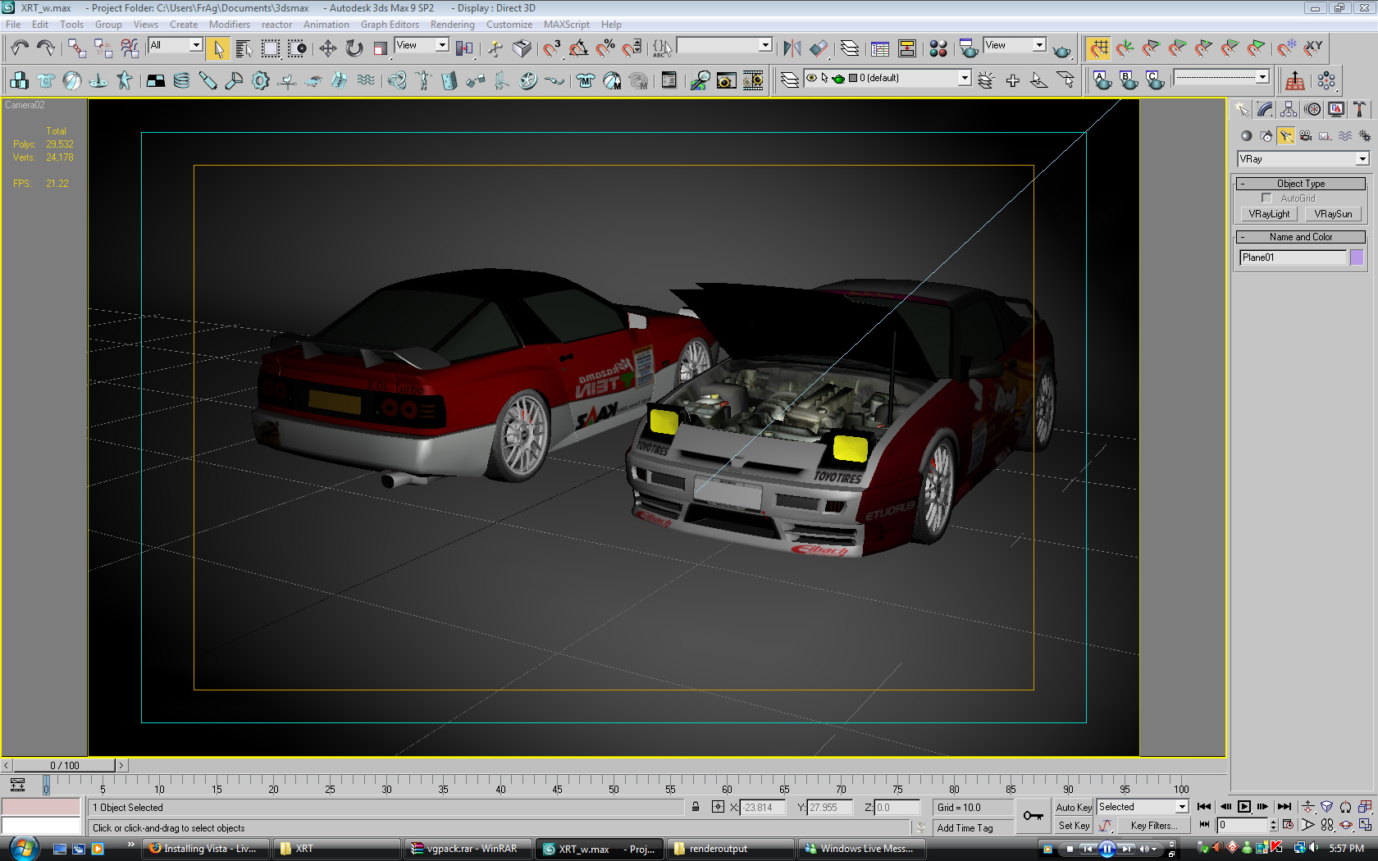Select the Lights category icon
The width and height of the screenshot is (1378, 861).
click(1286, 136)
